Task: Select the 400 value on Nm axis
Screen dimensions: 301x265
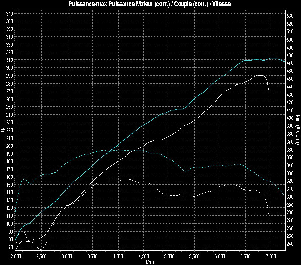Action: coord(290,118)
